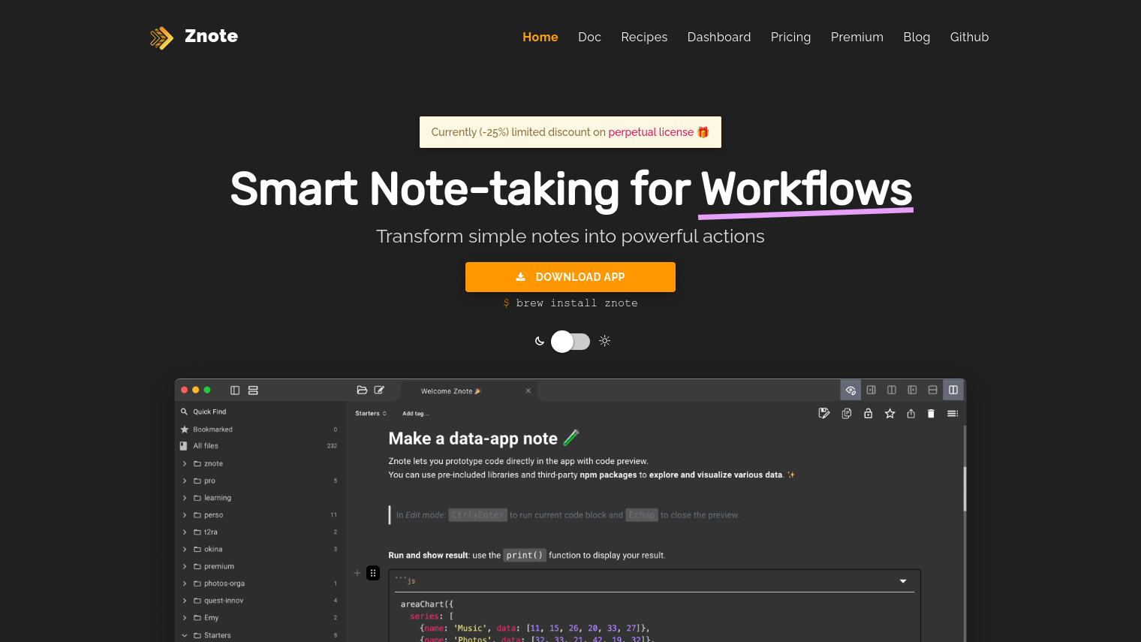This screenshot has height=642, width=1141.
Task: Click the brew install znote command
Action: [570, 303]
